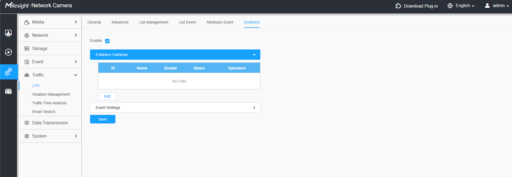Open Traffic Flow Analysis

click(49, 103)
